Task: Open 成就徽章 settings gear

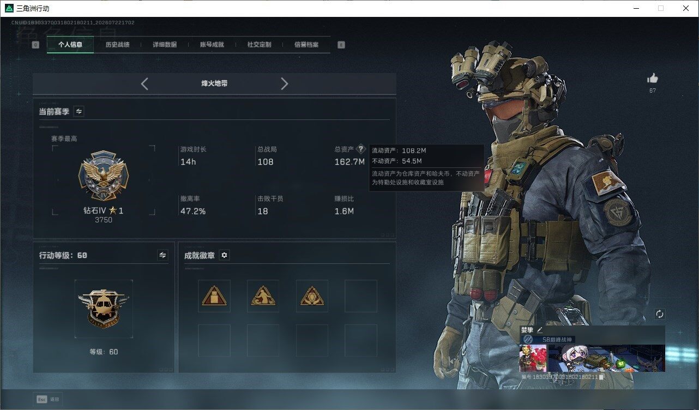Action: pos(224,255)
